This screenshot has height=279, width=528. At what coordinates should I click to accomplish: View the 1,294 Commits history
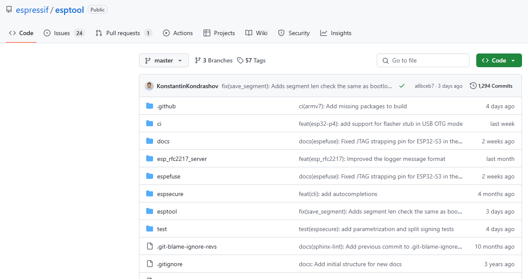[x=491, y=86]
